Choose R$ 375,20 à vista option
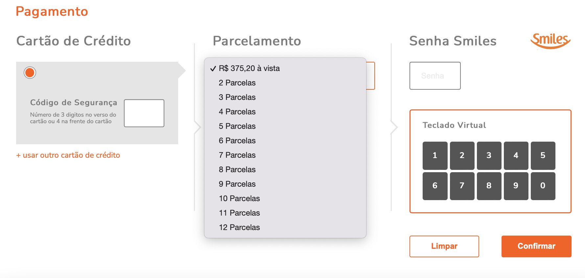 point(285,68)
